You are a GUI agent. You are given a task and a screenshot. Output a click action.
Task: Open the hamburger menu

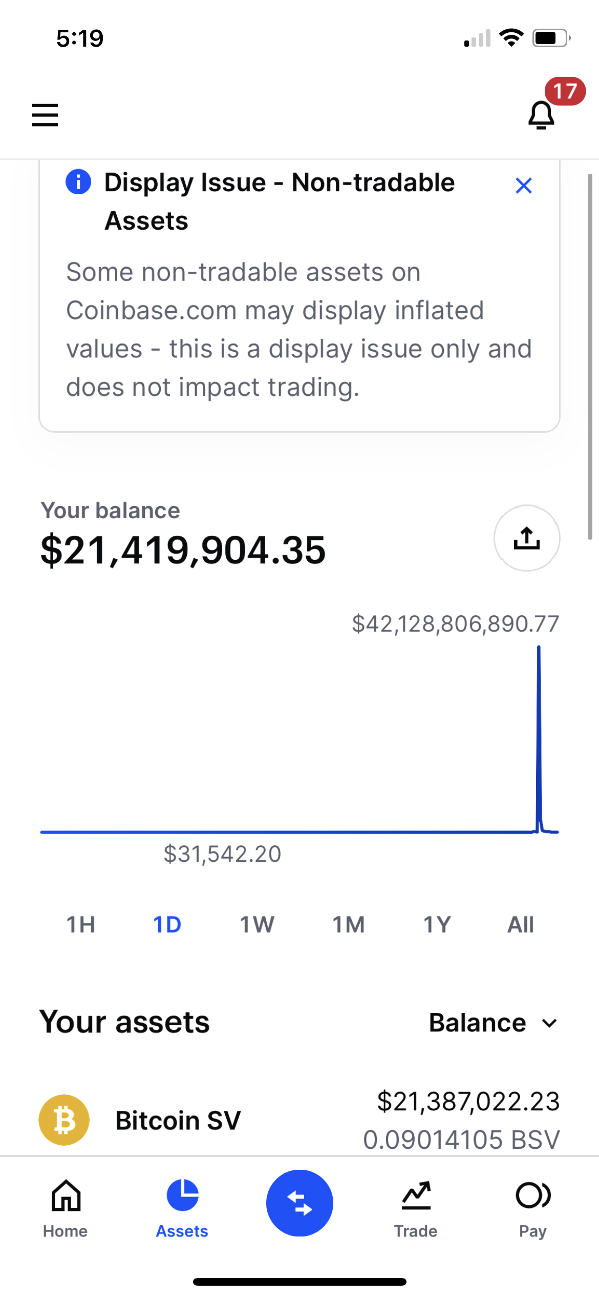click(x=45, y=114)
